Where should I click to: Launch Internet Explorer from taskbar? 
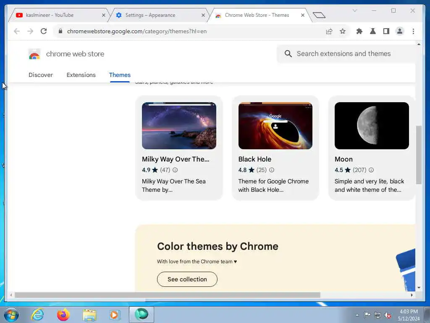point(37,315)
